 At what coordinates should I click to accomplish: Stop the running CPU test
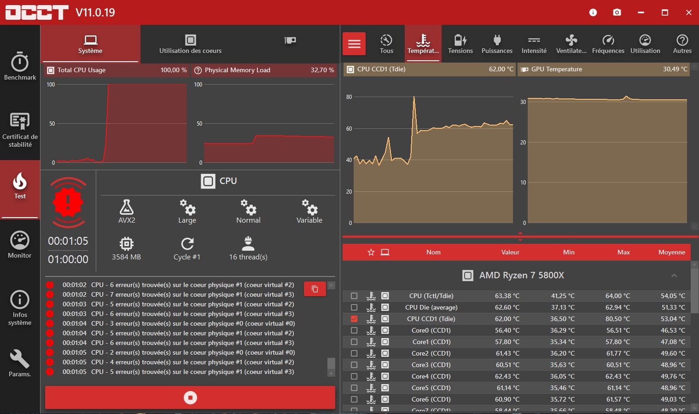(190, 397)
